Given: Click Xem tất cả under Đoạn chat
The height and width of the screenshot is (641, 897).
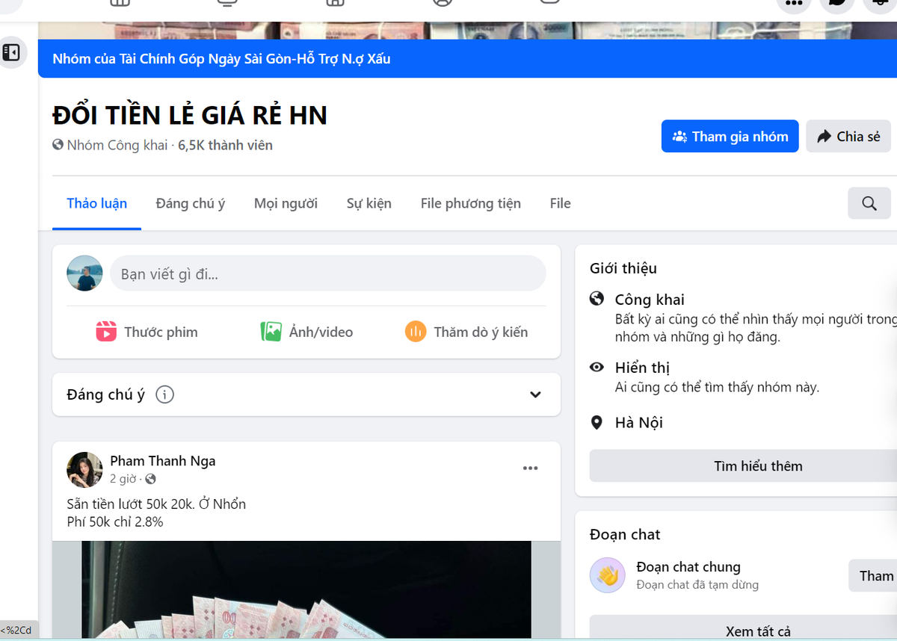Looking at the screenshot, I should pos(759,631).
